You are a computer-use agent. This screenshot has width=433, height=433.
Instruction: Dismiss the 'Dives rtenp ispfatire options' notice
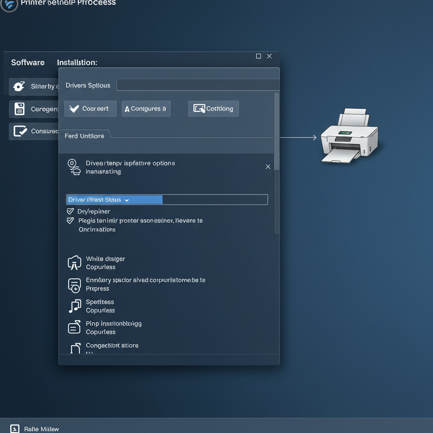[268, 167]
